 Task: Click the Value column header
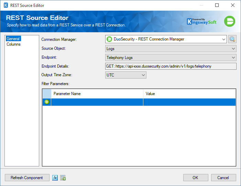[189, 94]
